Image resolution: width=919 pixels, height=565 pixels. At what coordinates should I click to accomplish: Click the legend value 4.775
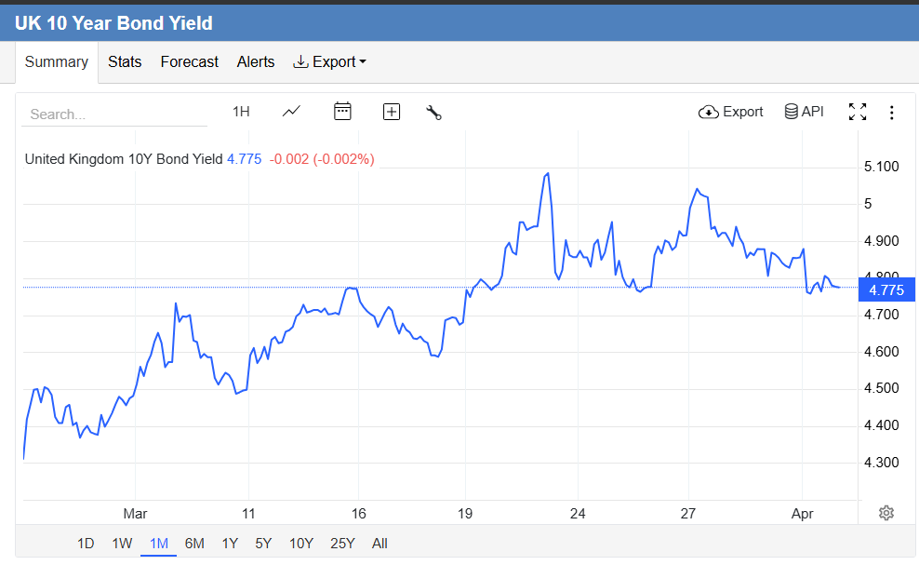click(x=245, y=159)
